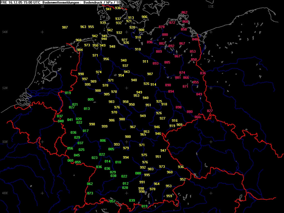The image size is (284, 213).
Task: Click the '5E' longitude label
Action: [42, 6]
